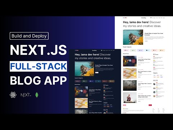
Task: Open foggy forest deer thumbnail, light blog
Action: pyautogui.click(x=130, y=85)
